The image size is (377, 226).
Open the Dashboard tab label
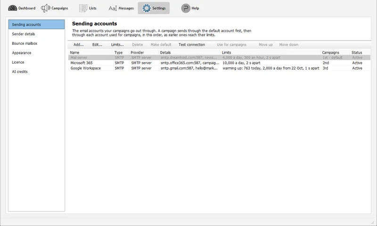pos(27,8)
